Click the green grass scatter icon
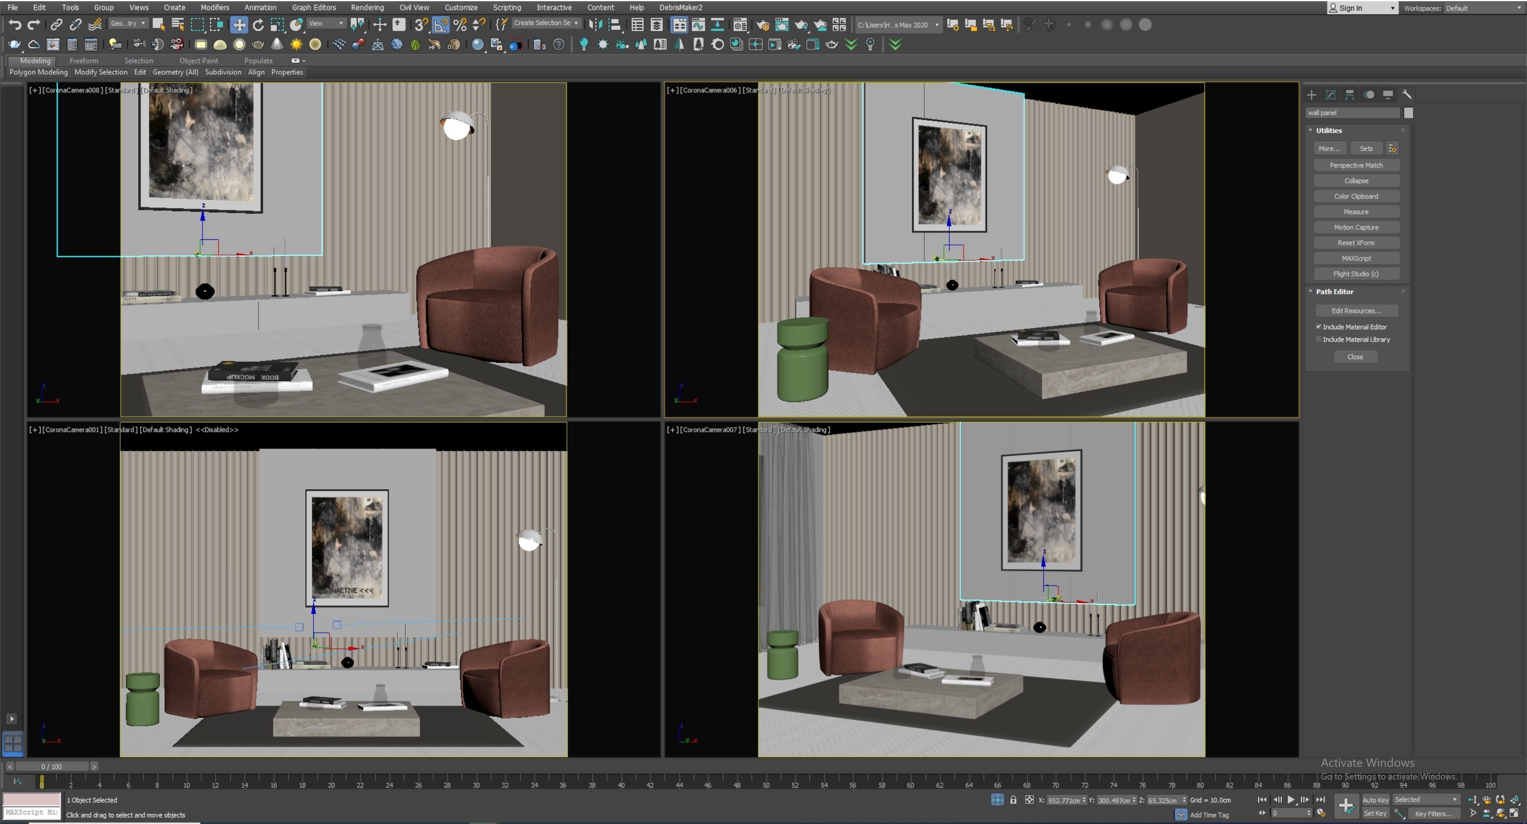 (x=416, y=45)
